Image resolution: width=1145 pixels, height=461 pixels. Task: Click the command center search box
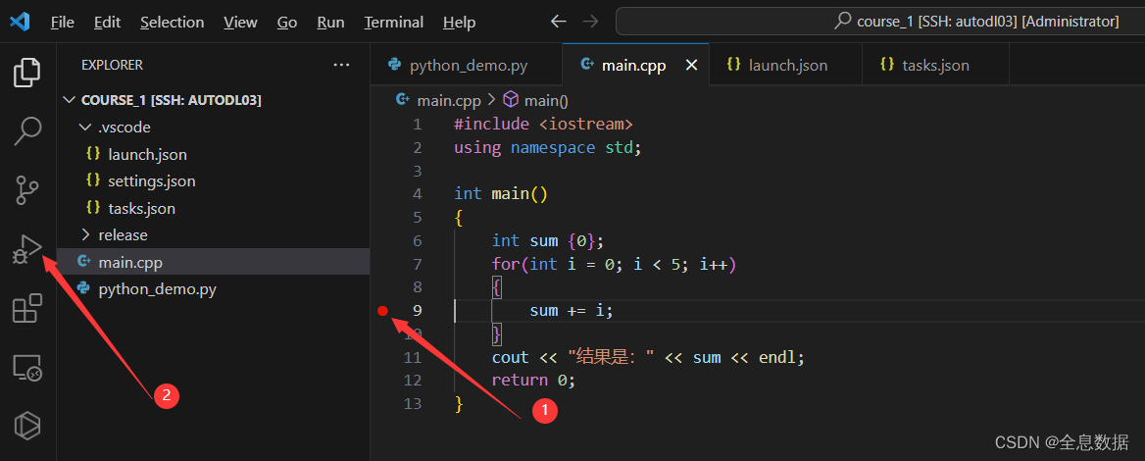[x=880, y=22]
